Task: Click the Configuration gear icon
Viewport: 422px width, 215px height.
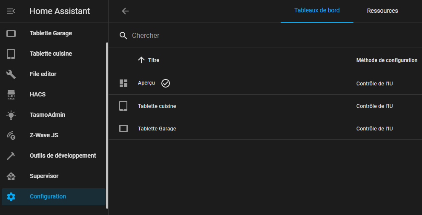Action: point(11,197)
